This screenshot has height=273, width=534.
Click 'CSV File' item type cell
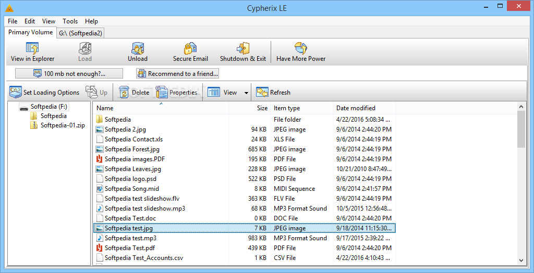click(286, 258)
